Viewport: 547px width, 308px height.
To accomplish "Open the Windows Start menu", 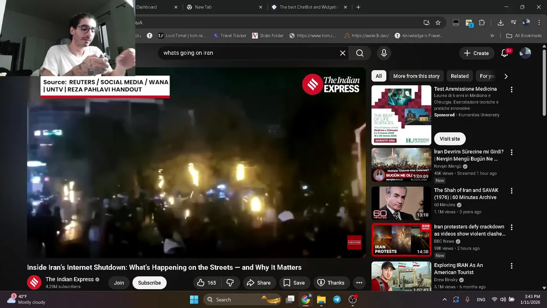I will 194,299.
